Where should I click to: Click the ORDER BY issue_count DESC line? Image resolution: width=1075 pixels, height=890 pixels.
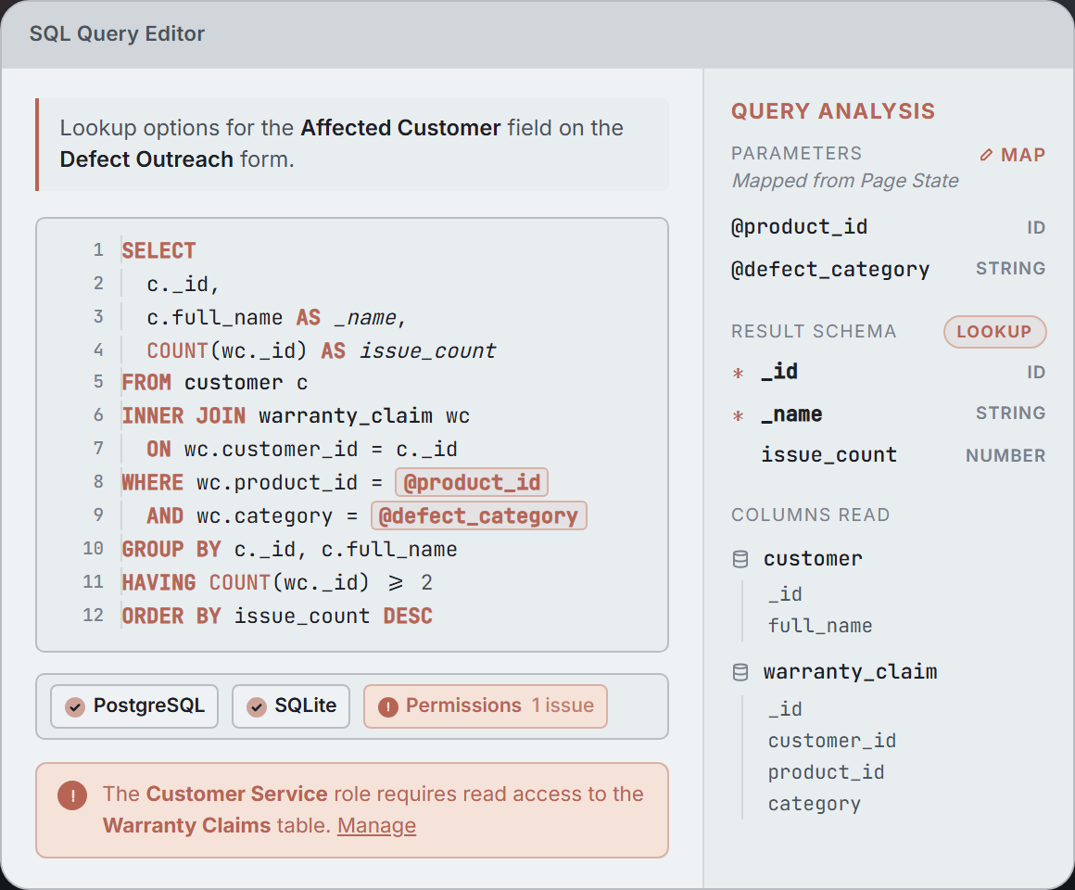[277, 616]
